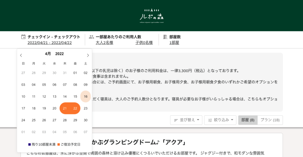Screen dimensions: 303x157
Task: Go to next month with right chevron
Action: click(x=88, y=55)
